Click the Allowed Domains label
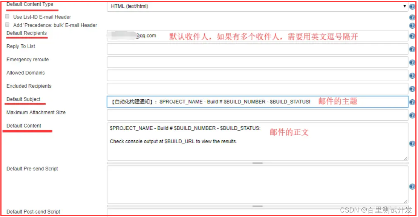418x217 pixels. click(x=26, y=73)
